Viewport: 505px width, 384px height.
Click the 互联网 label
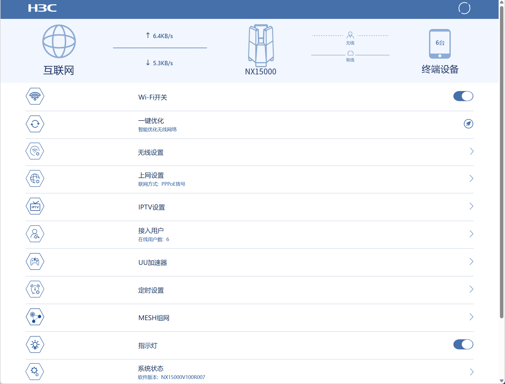(x=59, y=70)
